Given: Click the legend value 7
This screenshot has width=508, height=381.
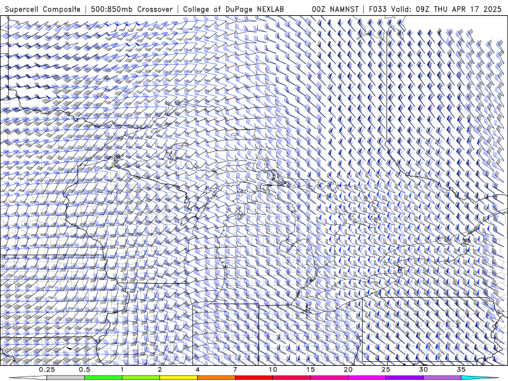Looking at the screenshot, I should tap(235, 370).
